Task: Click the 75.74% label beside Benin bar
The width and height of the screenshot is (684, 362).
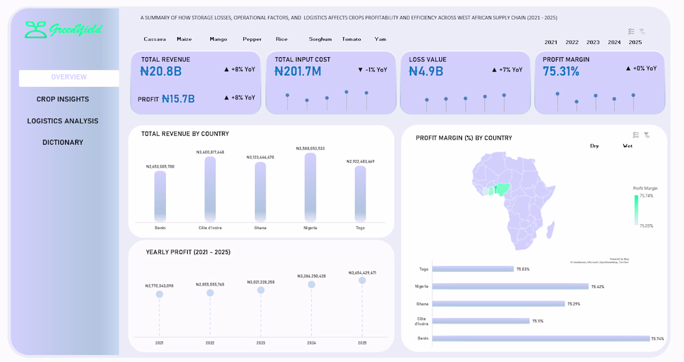Action: 657,338
